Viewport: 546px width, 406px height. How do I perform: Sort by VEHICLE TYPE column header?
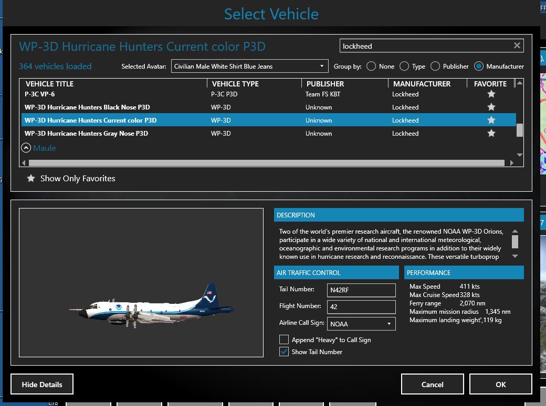pos(235,84)
